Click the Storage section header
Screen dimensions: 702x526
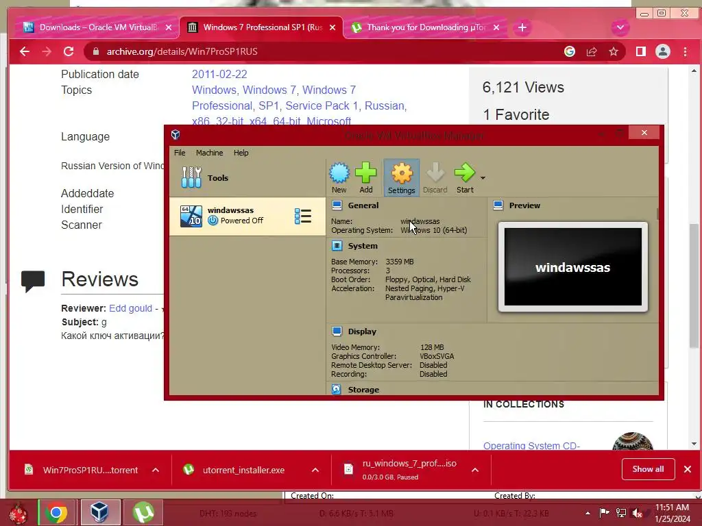point(363,390)
